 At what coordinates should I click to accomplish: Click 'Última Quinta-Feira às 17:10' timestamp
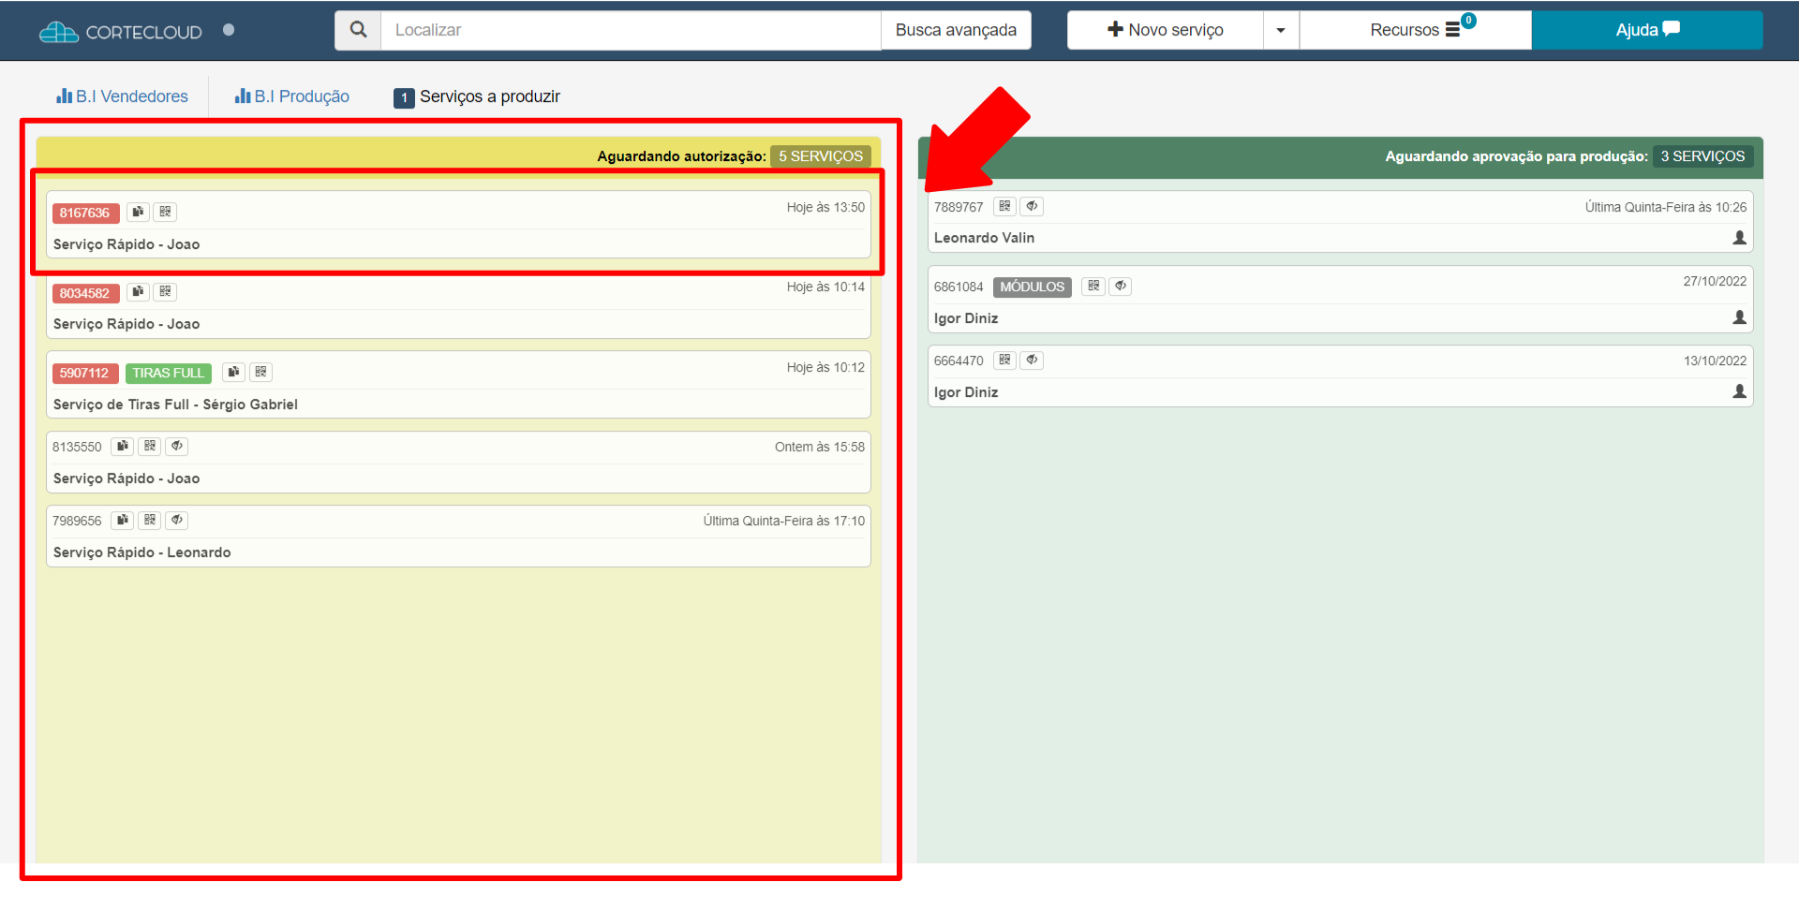tap(784, 521)
